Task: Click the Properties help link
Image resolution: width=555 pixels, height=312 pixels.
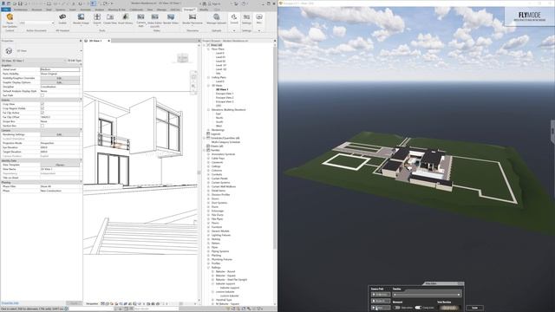Action: (10, 303)
